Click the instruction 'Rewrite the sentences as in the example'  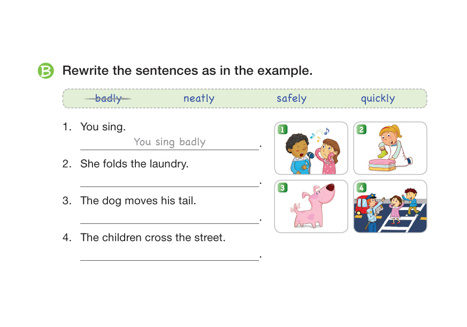click(x=187, y=71)
